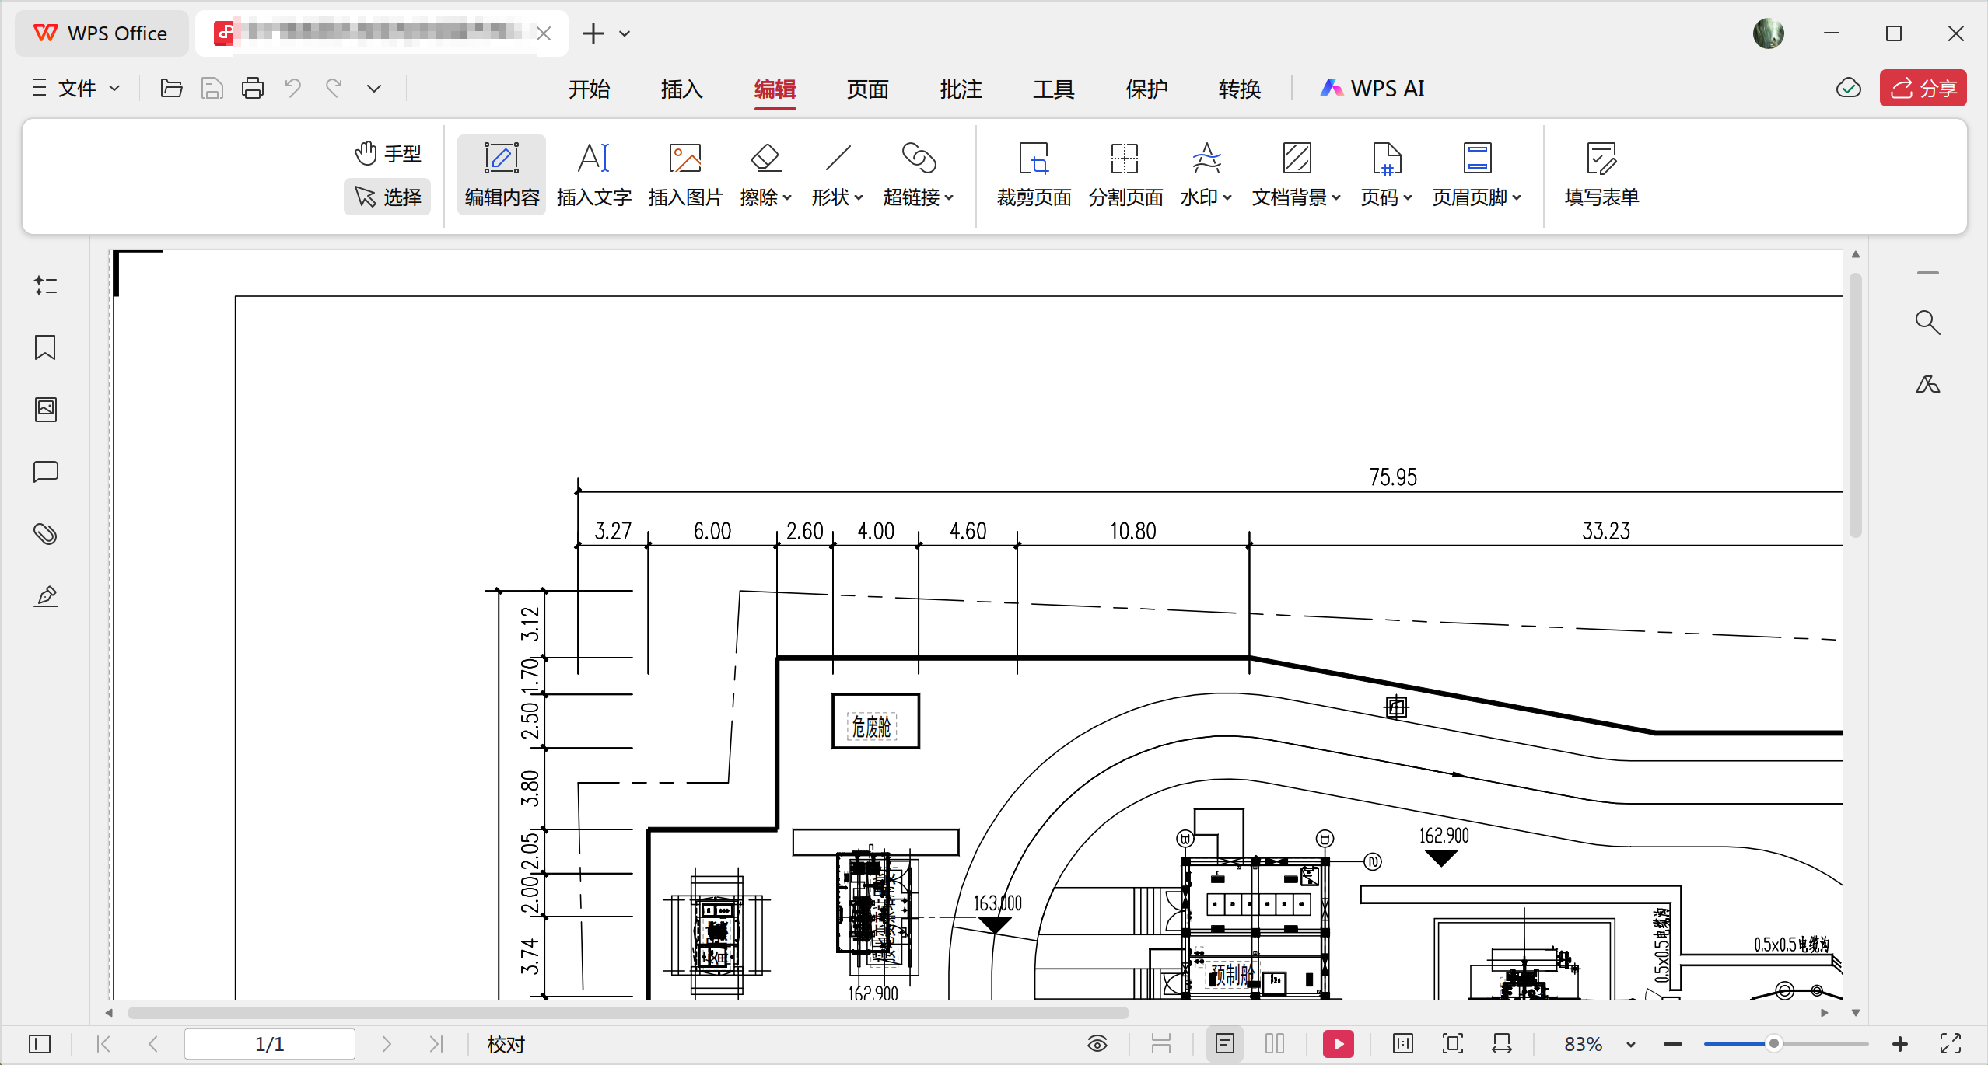Open the thumbnails panel in left sidebar
The height and width of the screenshot is (1065, 1988).
(x=45, y=410)
